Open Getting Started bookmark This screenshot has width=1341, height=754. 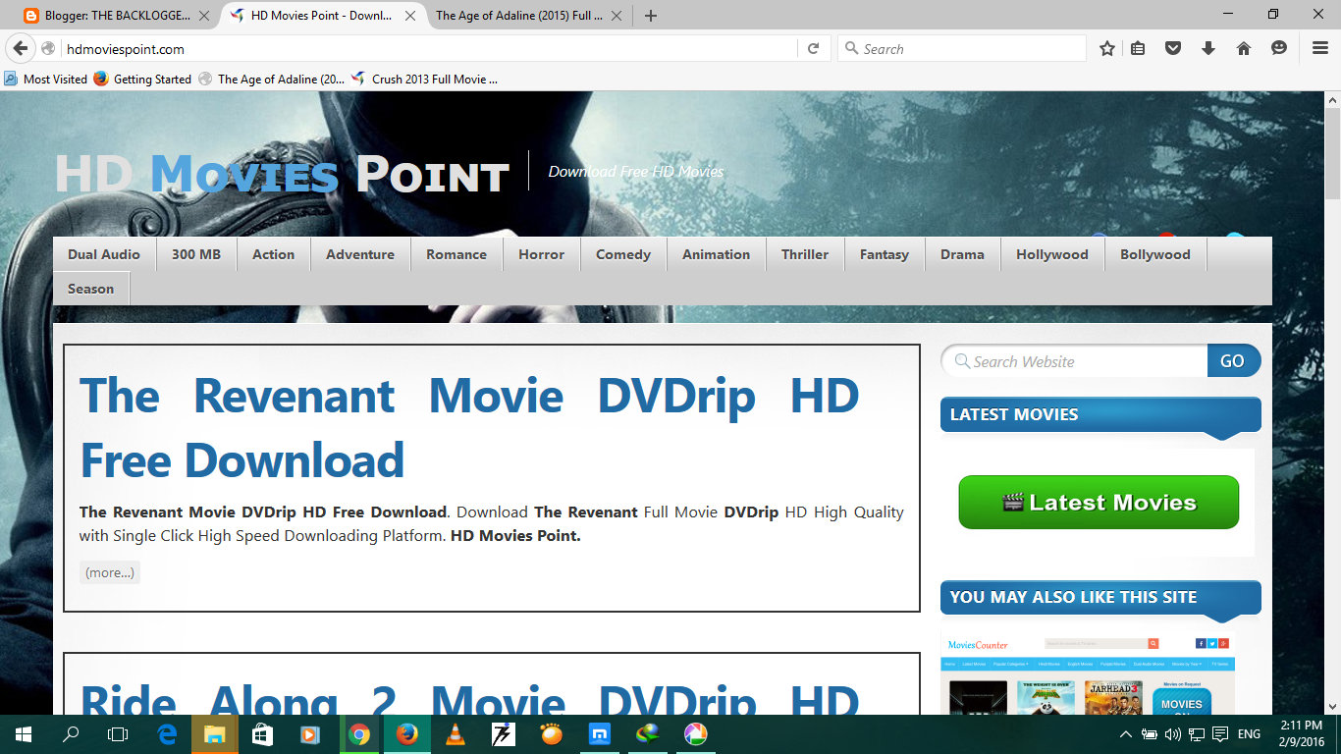click(x=142, y=79)
